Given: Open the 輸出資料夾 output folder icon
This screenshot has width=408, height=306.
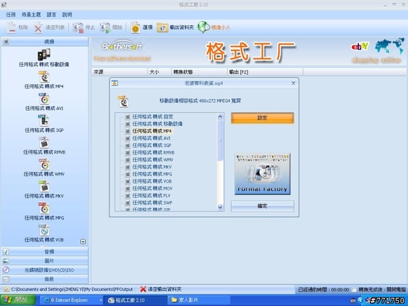Looking at the screenshot, I should [x=163, y=27].
